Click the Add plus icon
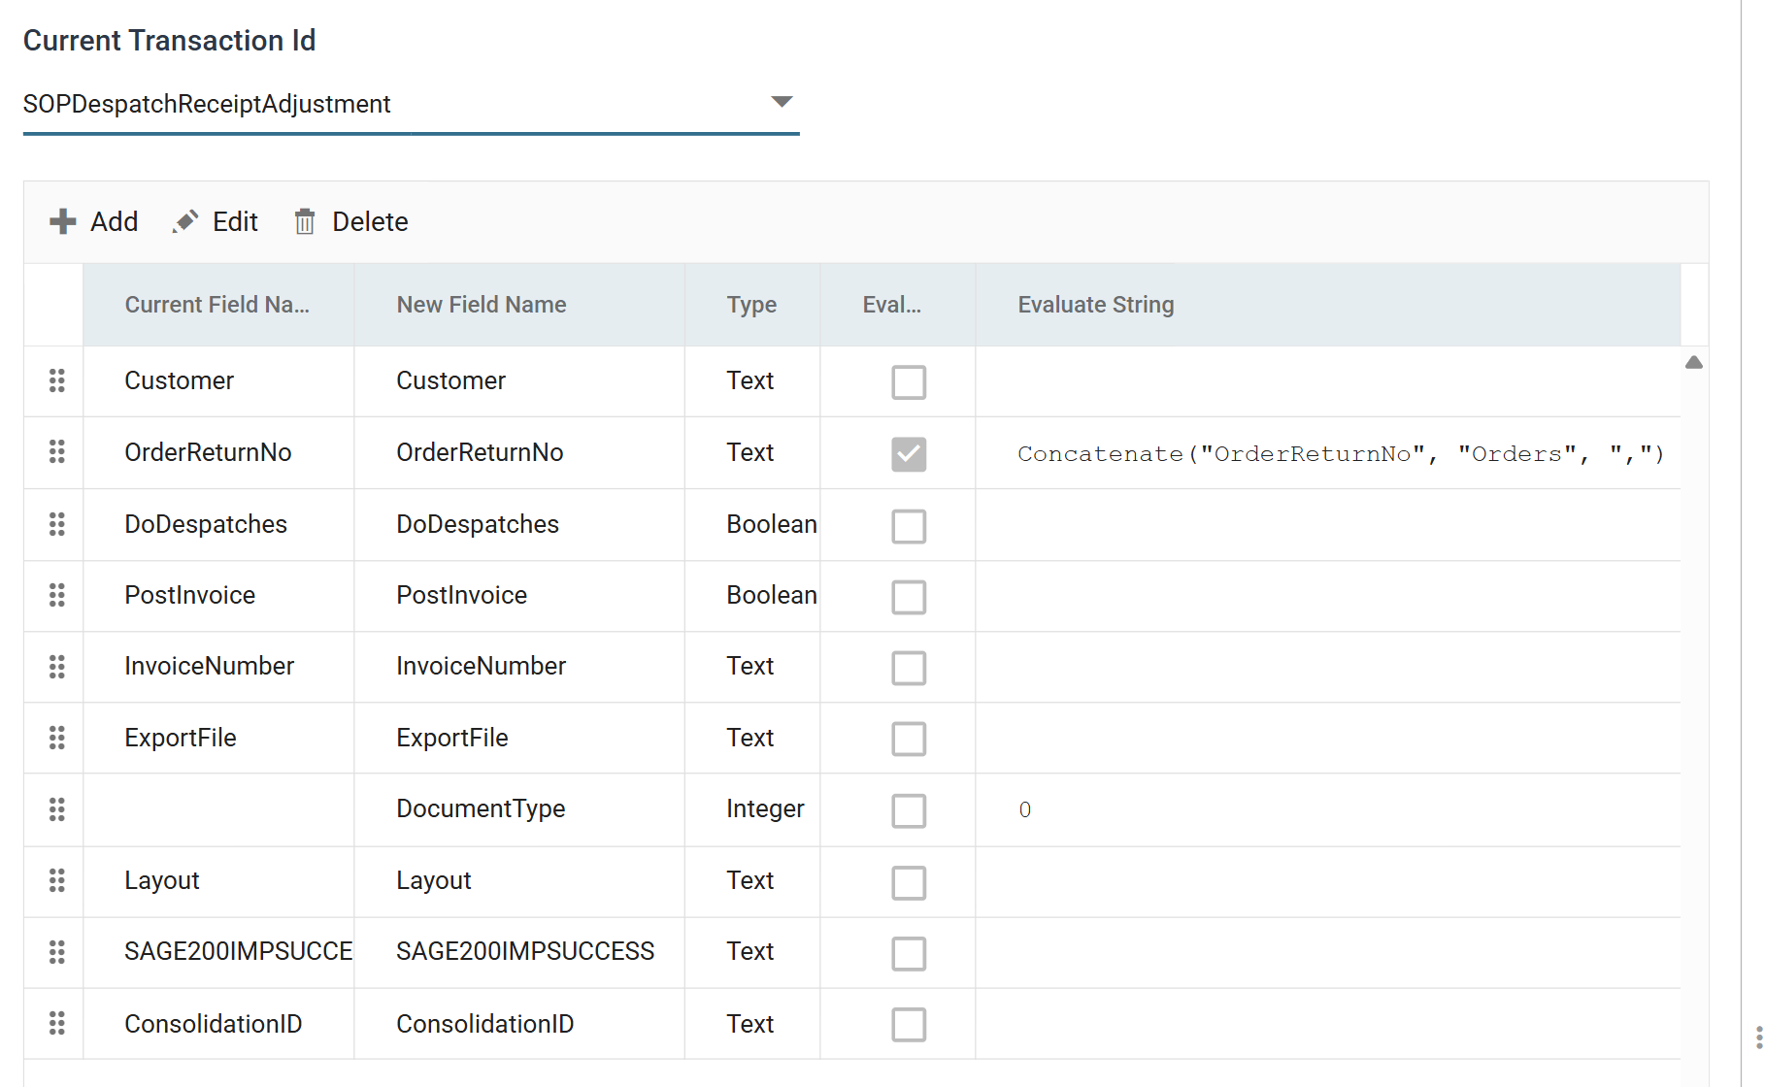1765x1087 pixels. (x=63, y=221)
